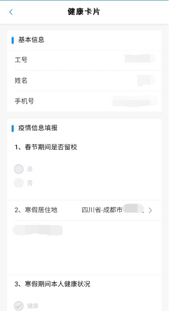Screen dimensions: 169x311
Task: Tap question 3、寒假期间本人健康状况 label
Action: pos(52,284)
